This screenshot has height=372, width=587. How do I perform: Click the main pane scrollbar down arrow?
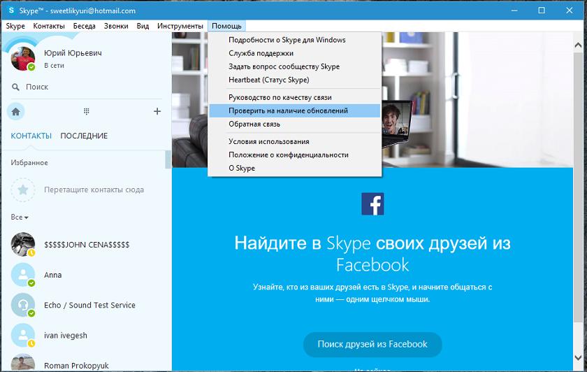[x=578, y=358]
